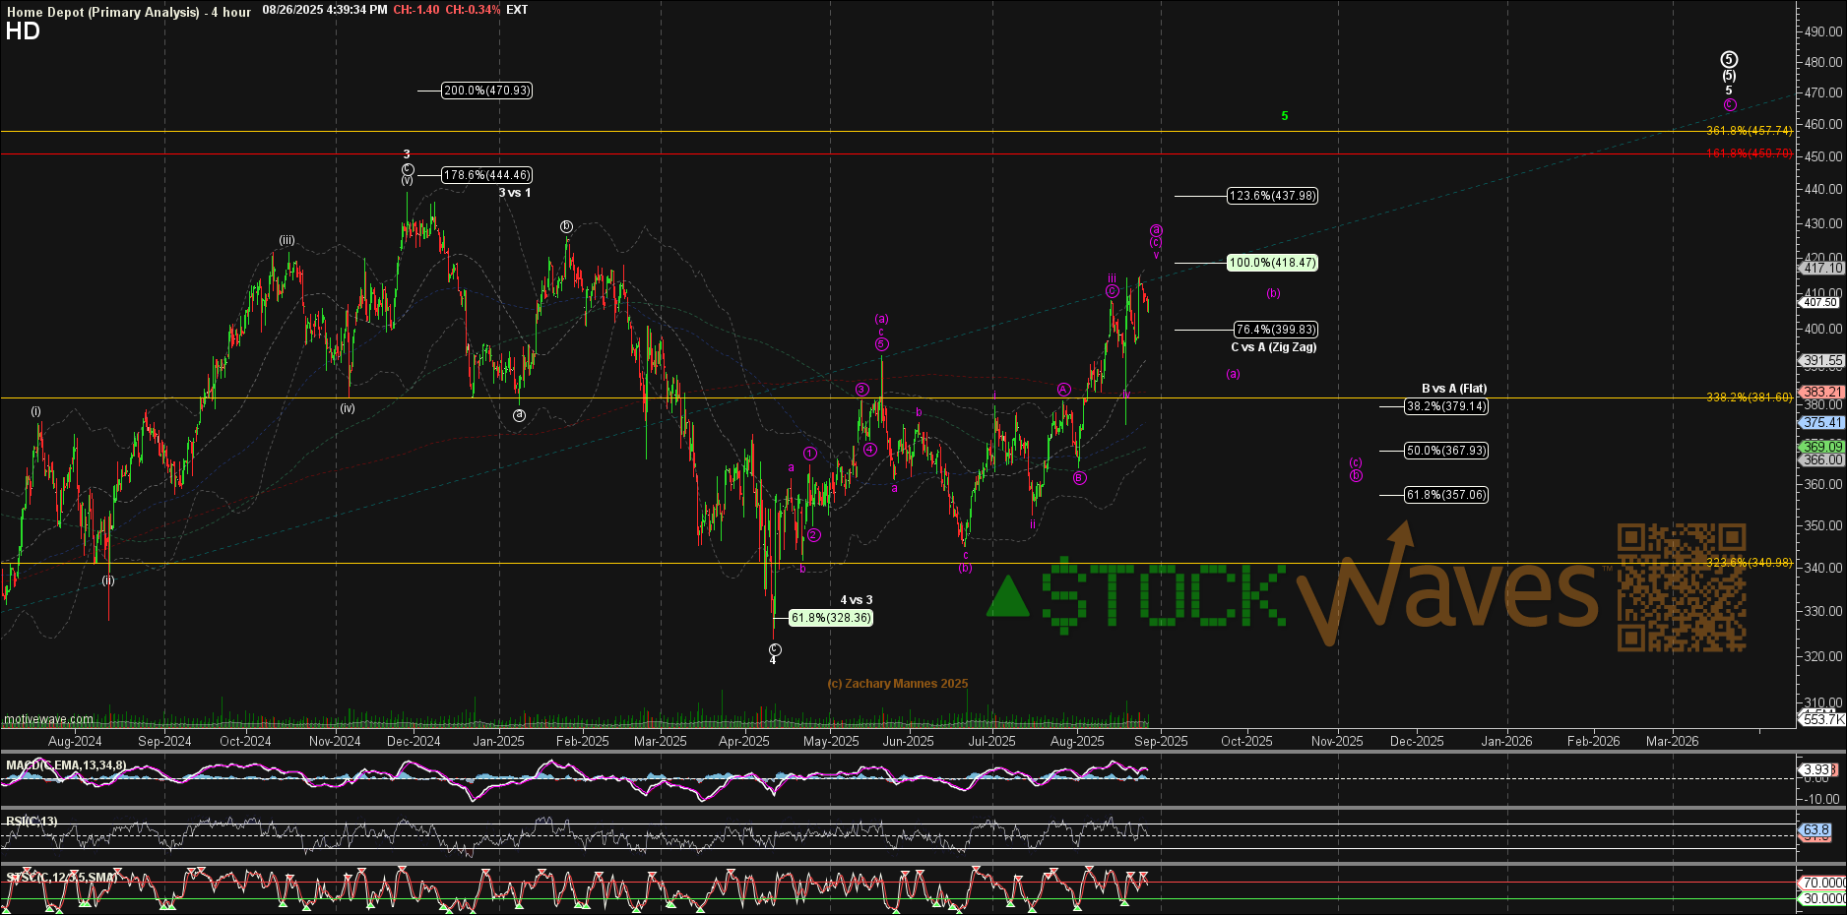The height and width of the screenshot is (915, 1847).
Task: Select the circled 5 wave label near the chart's top right corner
Action: click(1729, 60)
